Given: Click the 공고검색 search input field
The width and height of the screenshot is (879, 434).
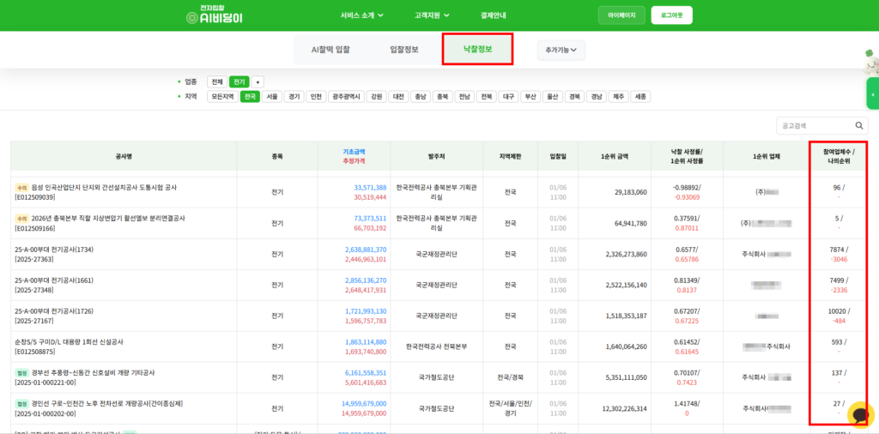Looking at the screenshot, I should (812, 125).
